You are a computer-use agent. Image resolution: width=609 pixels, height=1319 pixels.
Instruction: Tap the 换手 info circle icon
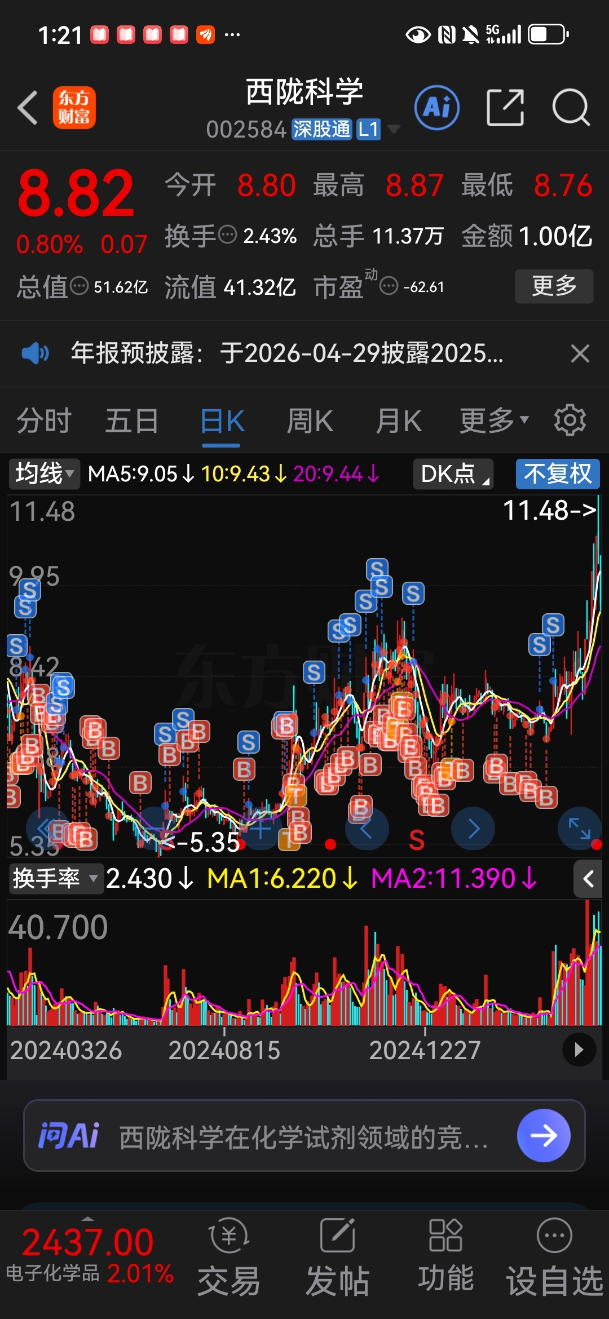click(x=227, y=234)
